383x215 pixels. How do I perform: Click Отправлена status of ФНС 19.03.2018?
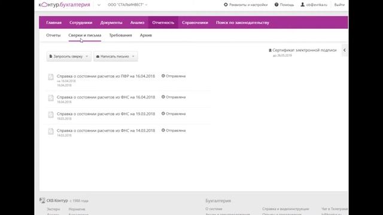[x=175, y=114]
